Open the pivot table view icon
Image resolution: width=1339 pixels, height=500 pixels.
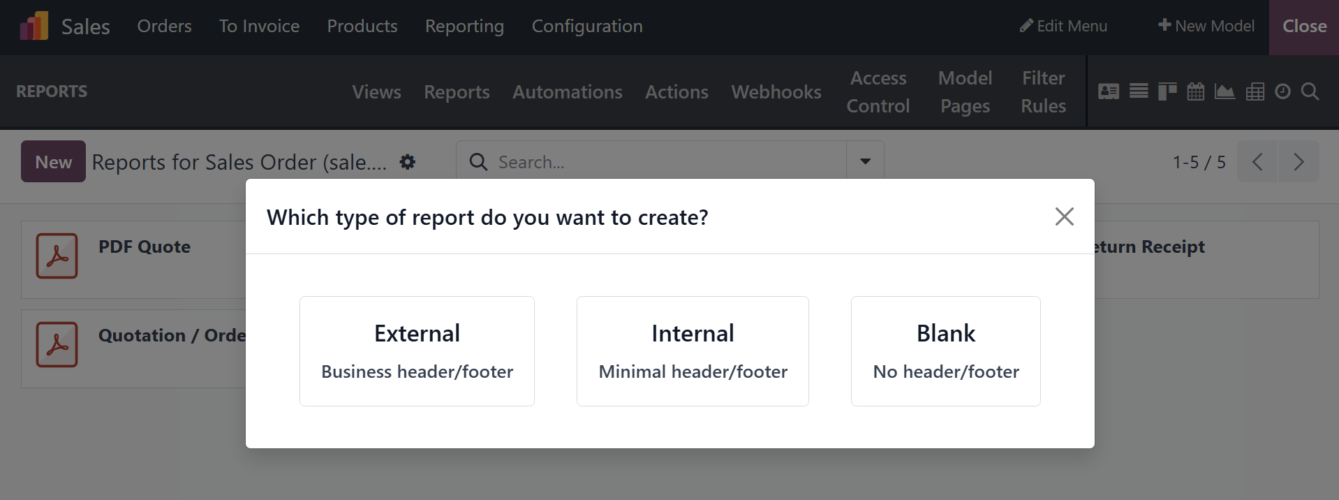point(1255,91)
